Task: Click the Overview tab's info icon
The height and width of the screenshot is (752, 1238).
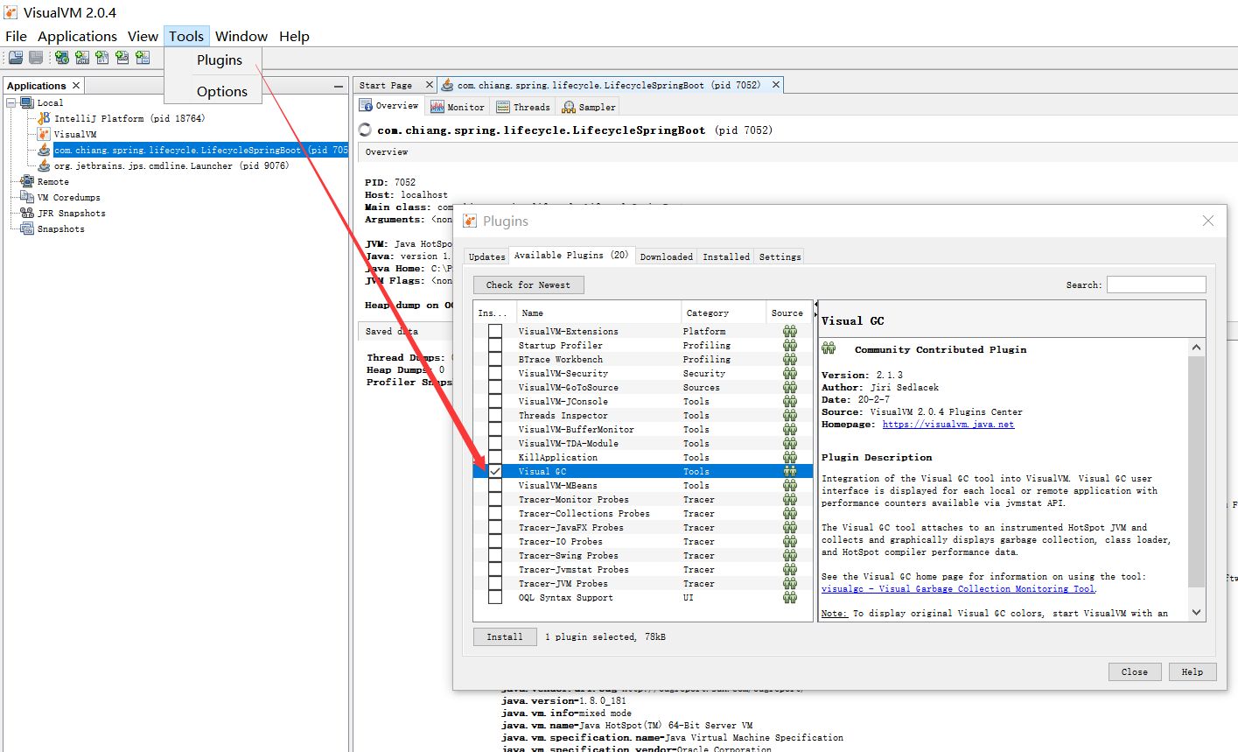Action: point(367,106)
